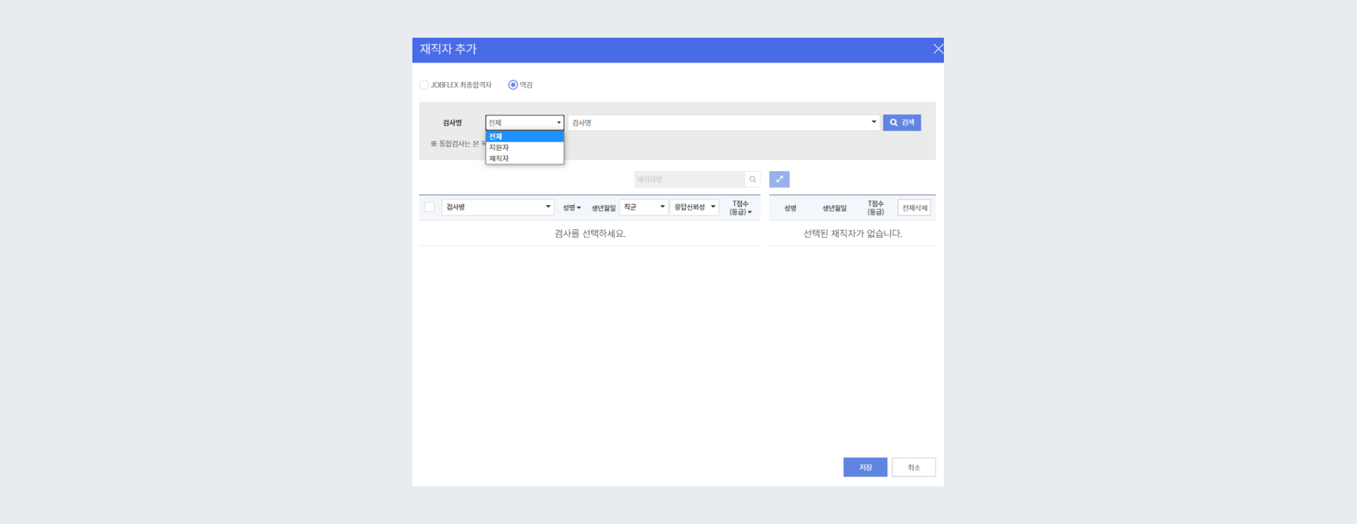The image size is (1357, 524).
Task: Click the blue expand arrows icon button
Action: pos(780,179)
